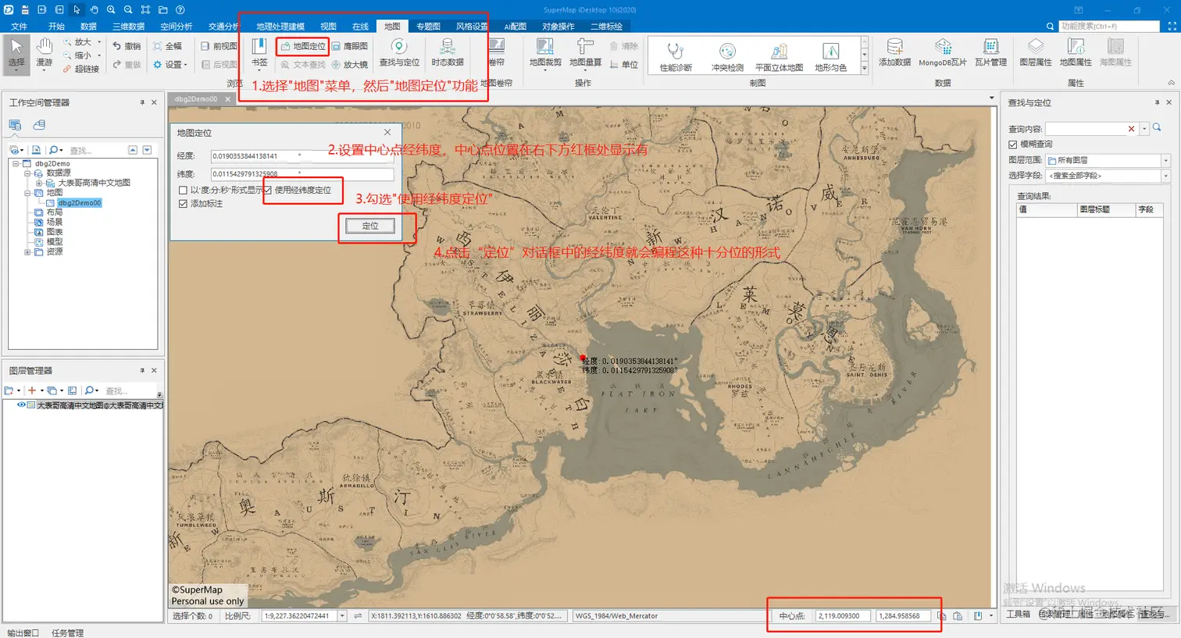Click 性能诊断 performance diagnosis icon
1181x638 pixels.
click(676, 59)
